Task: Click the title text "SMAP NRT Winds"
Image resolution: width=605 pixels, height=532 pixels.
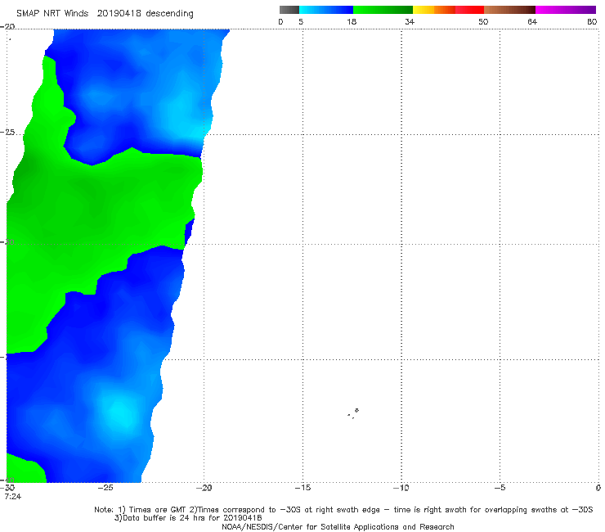Action: pyautogui.click(x=52, y=13)
